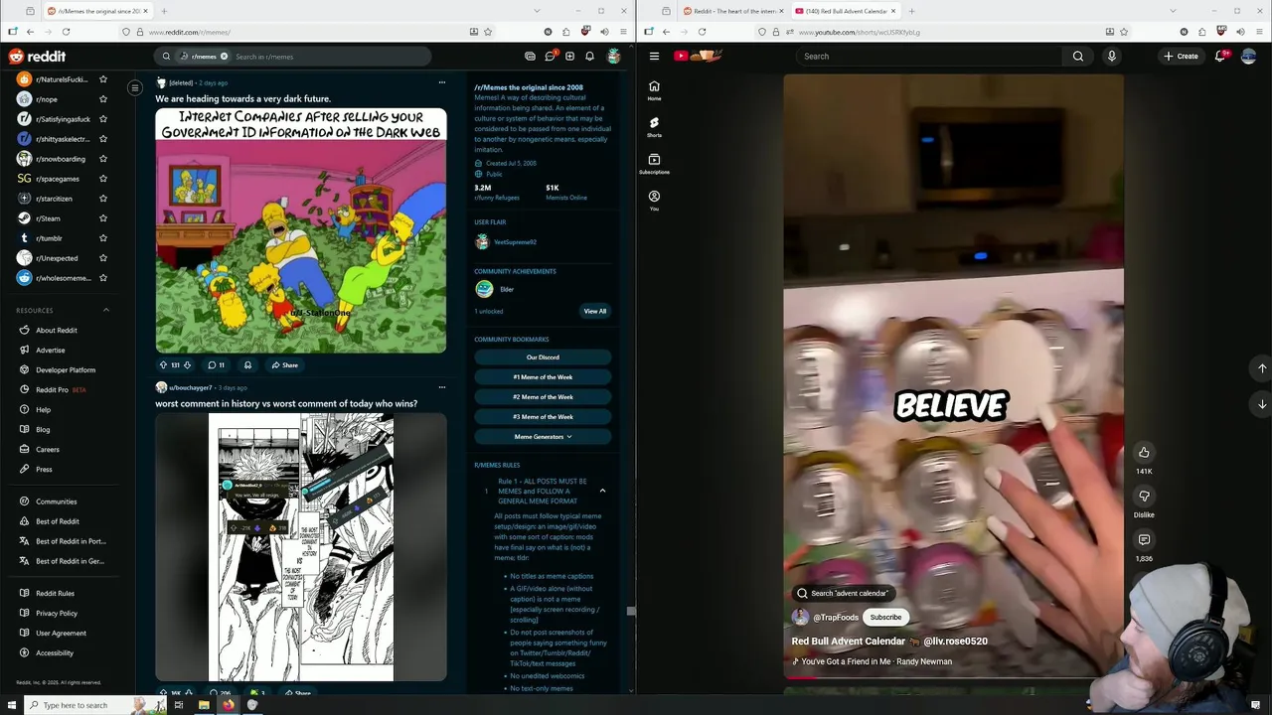Open Reddit Pro BETA link
This screenshot has height=715, width=1272.
tap(61, 390)
